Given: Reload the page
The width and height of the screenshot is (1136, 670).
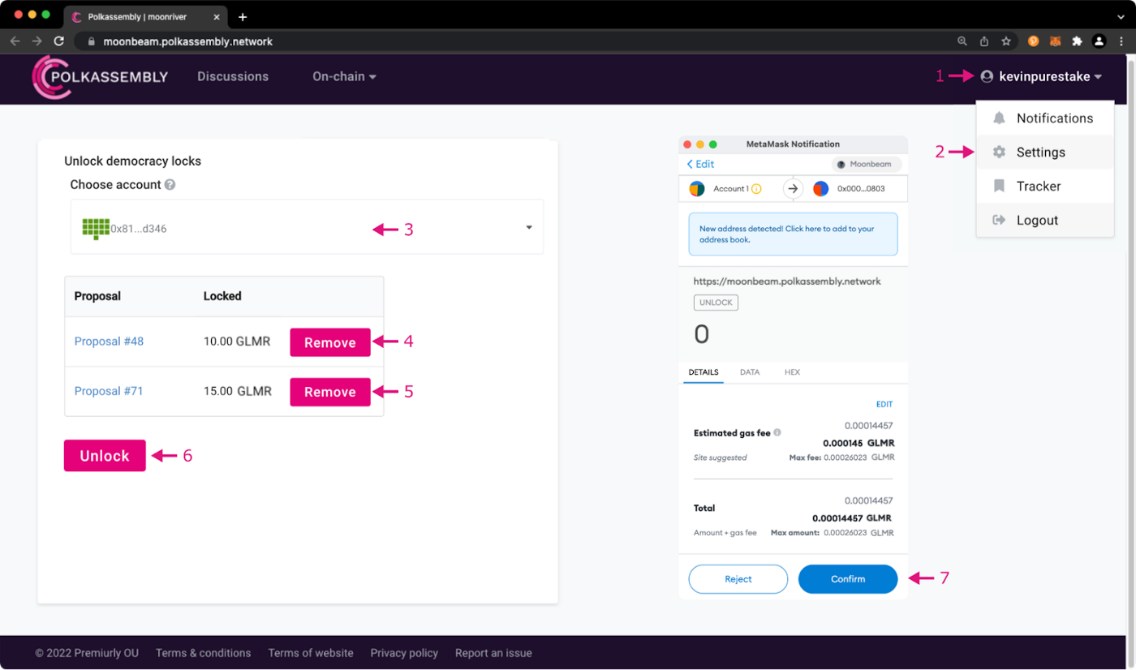Looking at the screenshot, I should [x=58, y=41].
